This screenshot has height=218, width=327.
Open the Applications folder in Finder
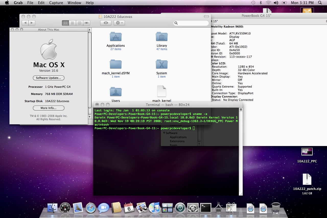tap(115, 37)
